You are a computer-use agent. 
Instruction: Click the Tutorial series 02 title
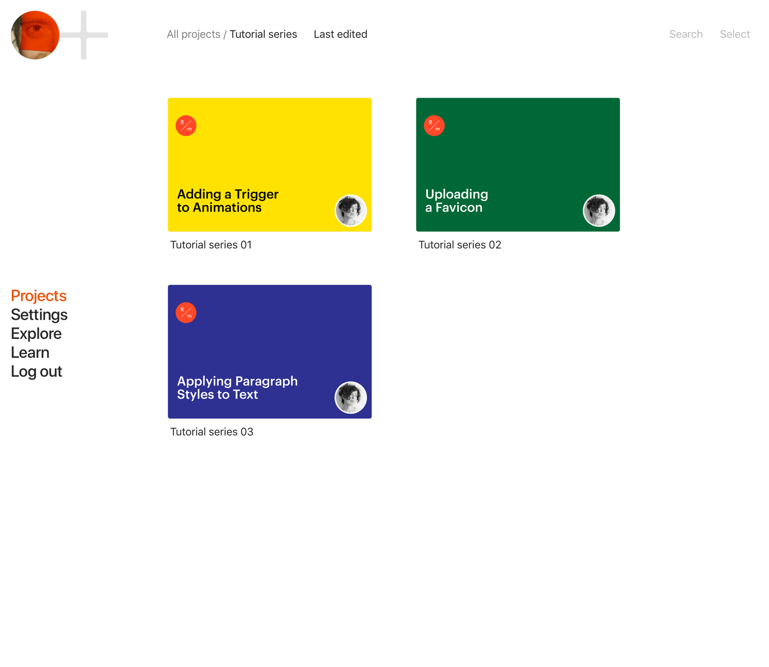460,245
